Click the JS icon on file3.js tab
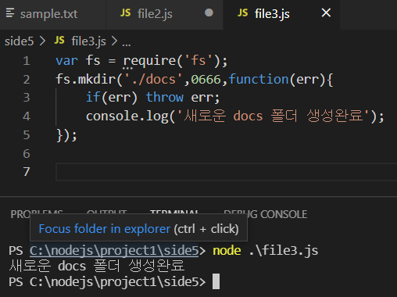The height and width of the screenshot is (297, 397). click(242, 13)
